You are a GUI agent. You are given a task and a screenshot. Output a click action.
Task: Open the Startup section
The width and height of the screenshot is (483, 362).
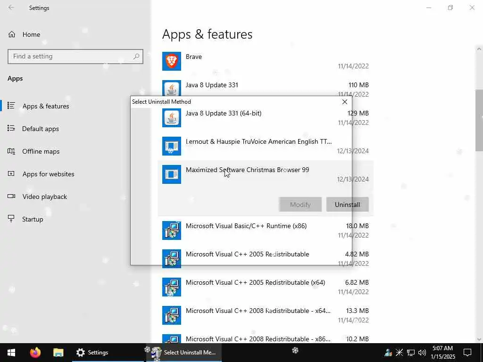click(33, 219)
